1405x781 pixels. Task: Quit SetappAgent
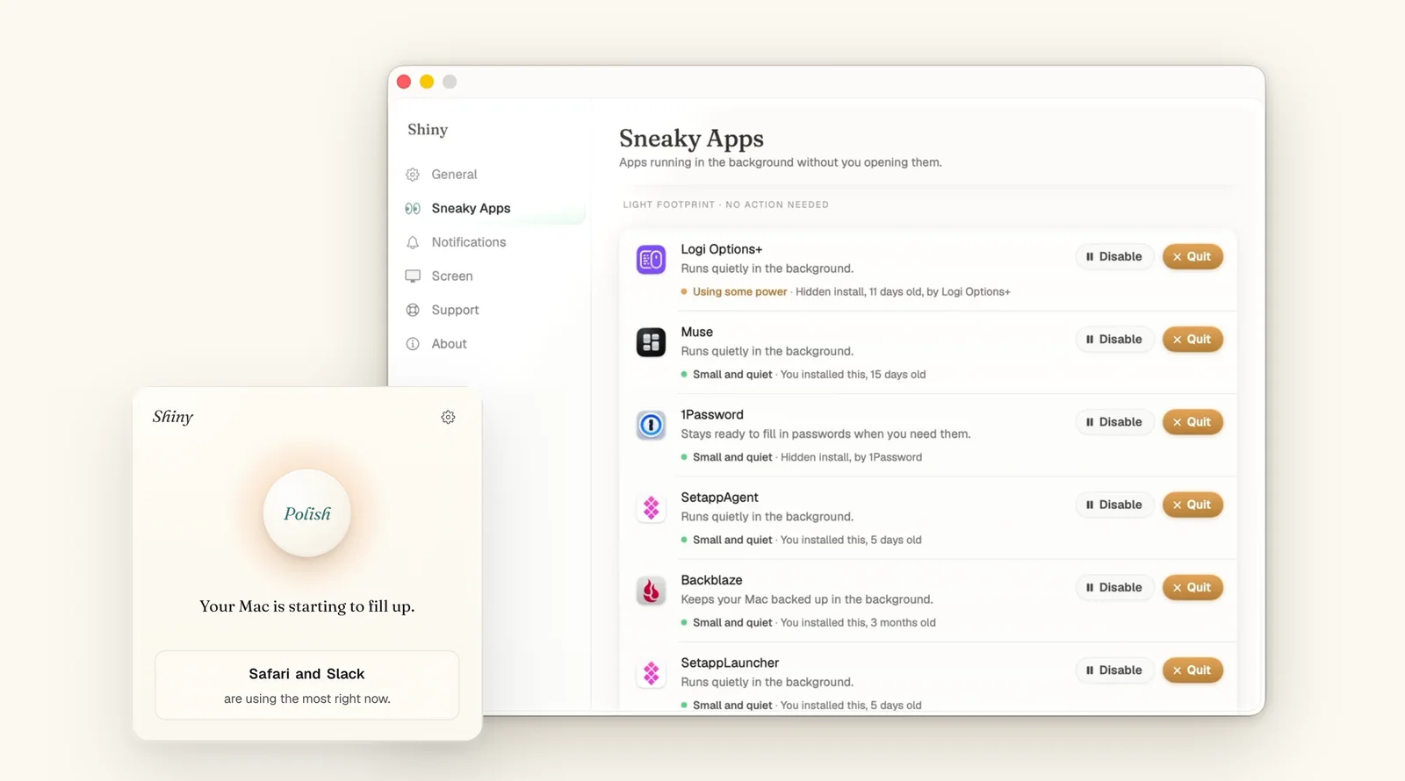[x=1192, y=505]
